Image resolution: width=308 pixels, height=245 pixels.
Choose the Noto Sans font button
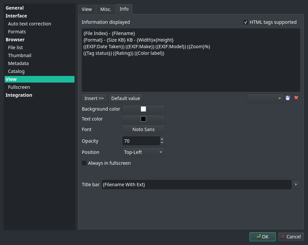(143, 129)
